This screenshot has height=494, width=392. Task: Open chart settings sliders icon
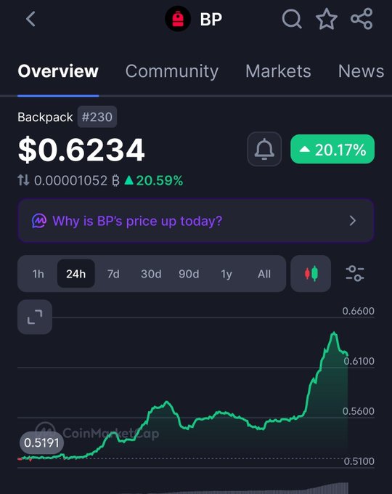(x=355, y=273)
